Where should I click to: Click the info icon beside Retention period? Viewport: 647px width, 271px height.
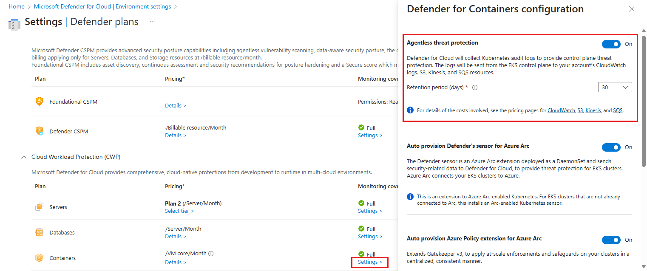point(475,88)
